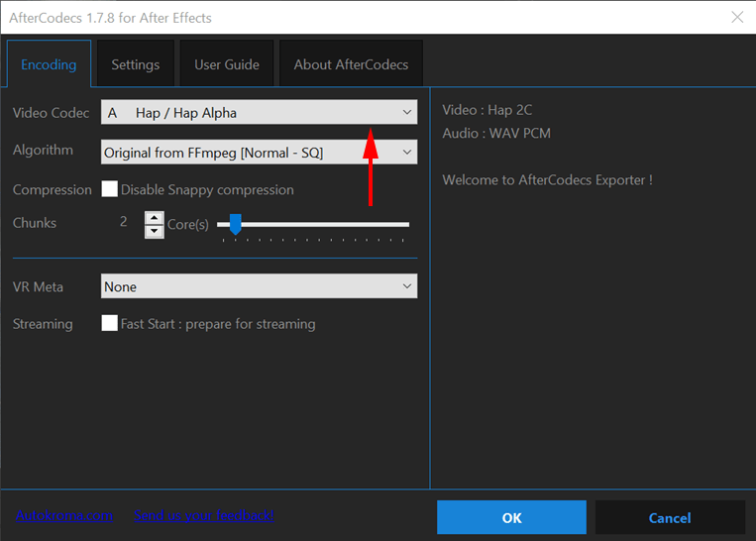This screenshot has height=541, width=756.
Task: Go to About AfterCodecs tab
Action: point(351,64)
